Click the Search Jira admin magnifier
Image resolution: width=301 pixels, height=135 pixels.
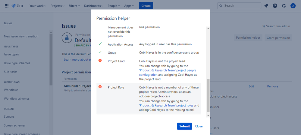point(264,26)
